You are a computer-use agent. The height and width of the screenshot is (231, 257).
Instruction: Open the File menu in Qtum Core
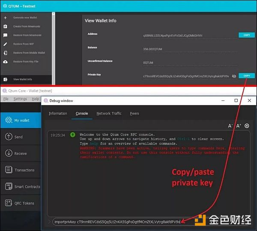6,99
